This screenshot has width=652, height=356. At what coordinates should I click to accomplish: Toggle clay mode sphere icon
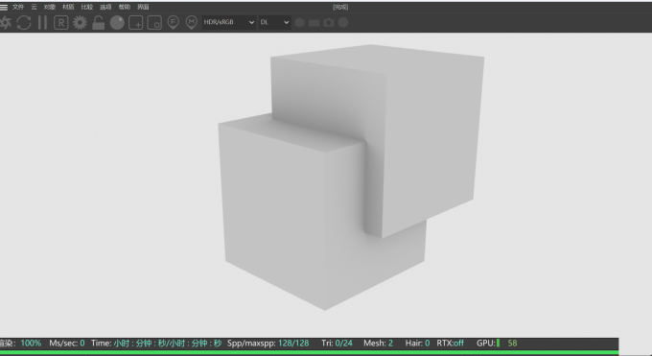point(117,22)
